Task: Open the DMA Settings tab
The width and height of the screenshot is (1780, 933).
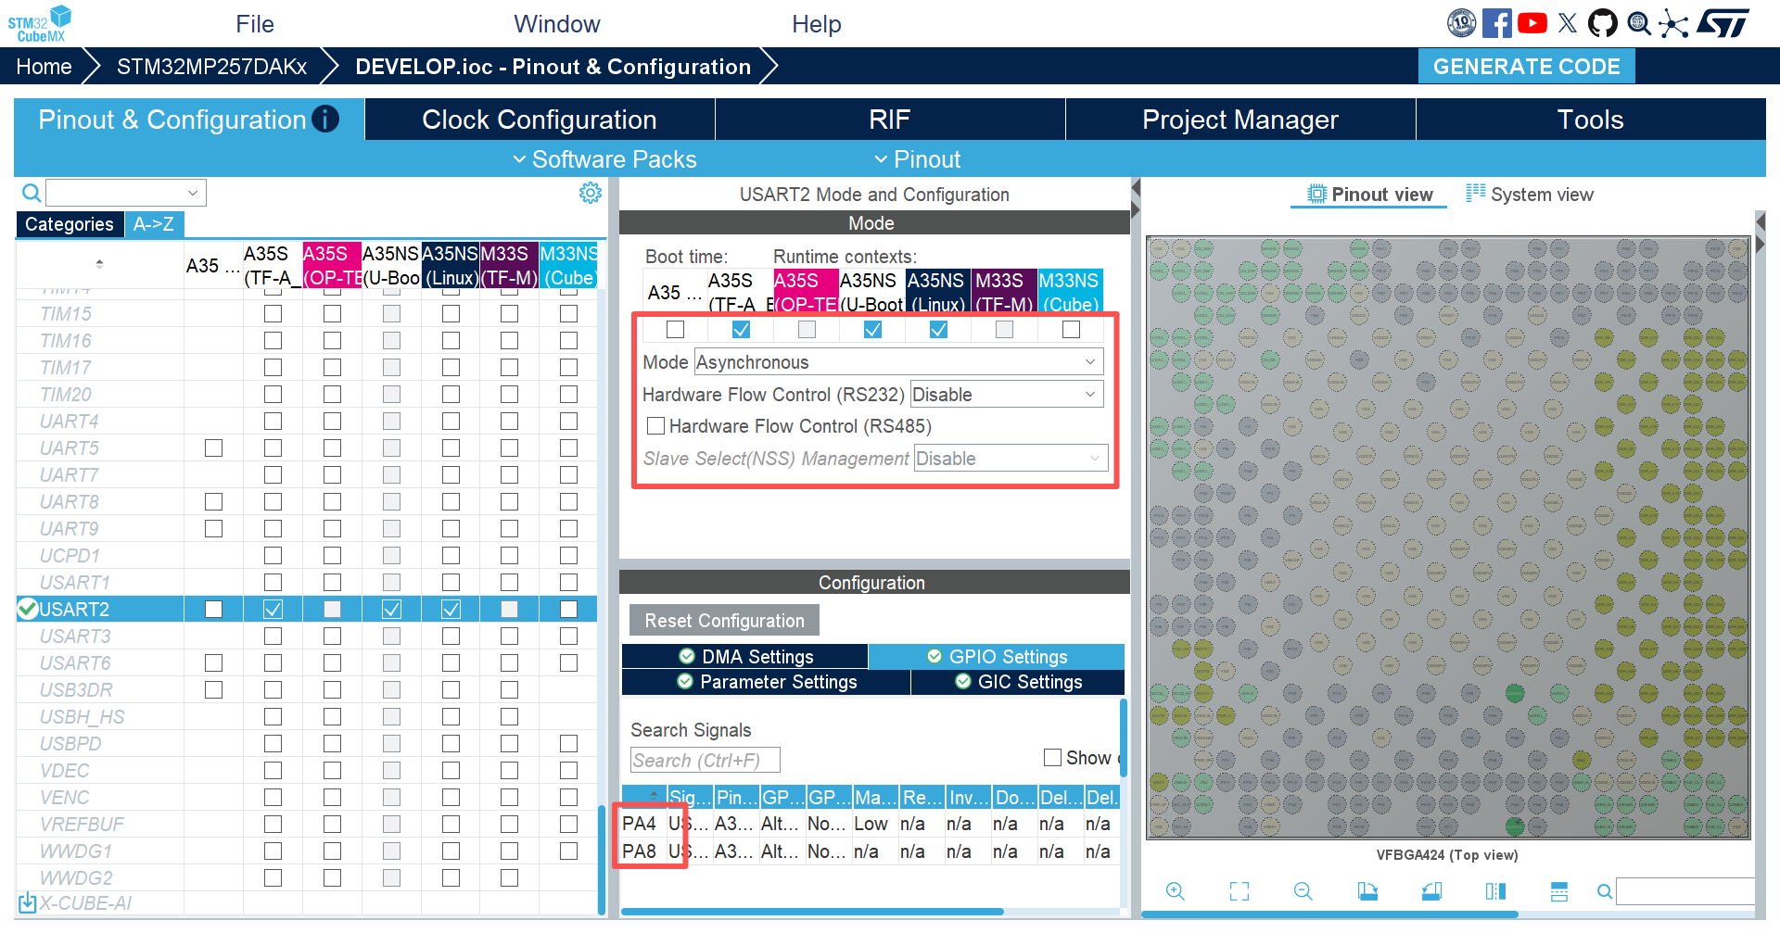Action: 745,656
